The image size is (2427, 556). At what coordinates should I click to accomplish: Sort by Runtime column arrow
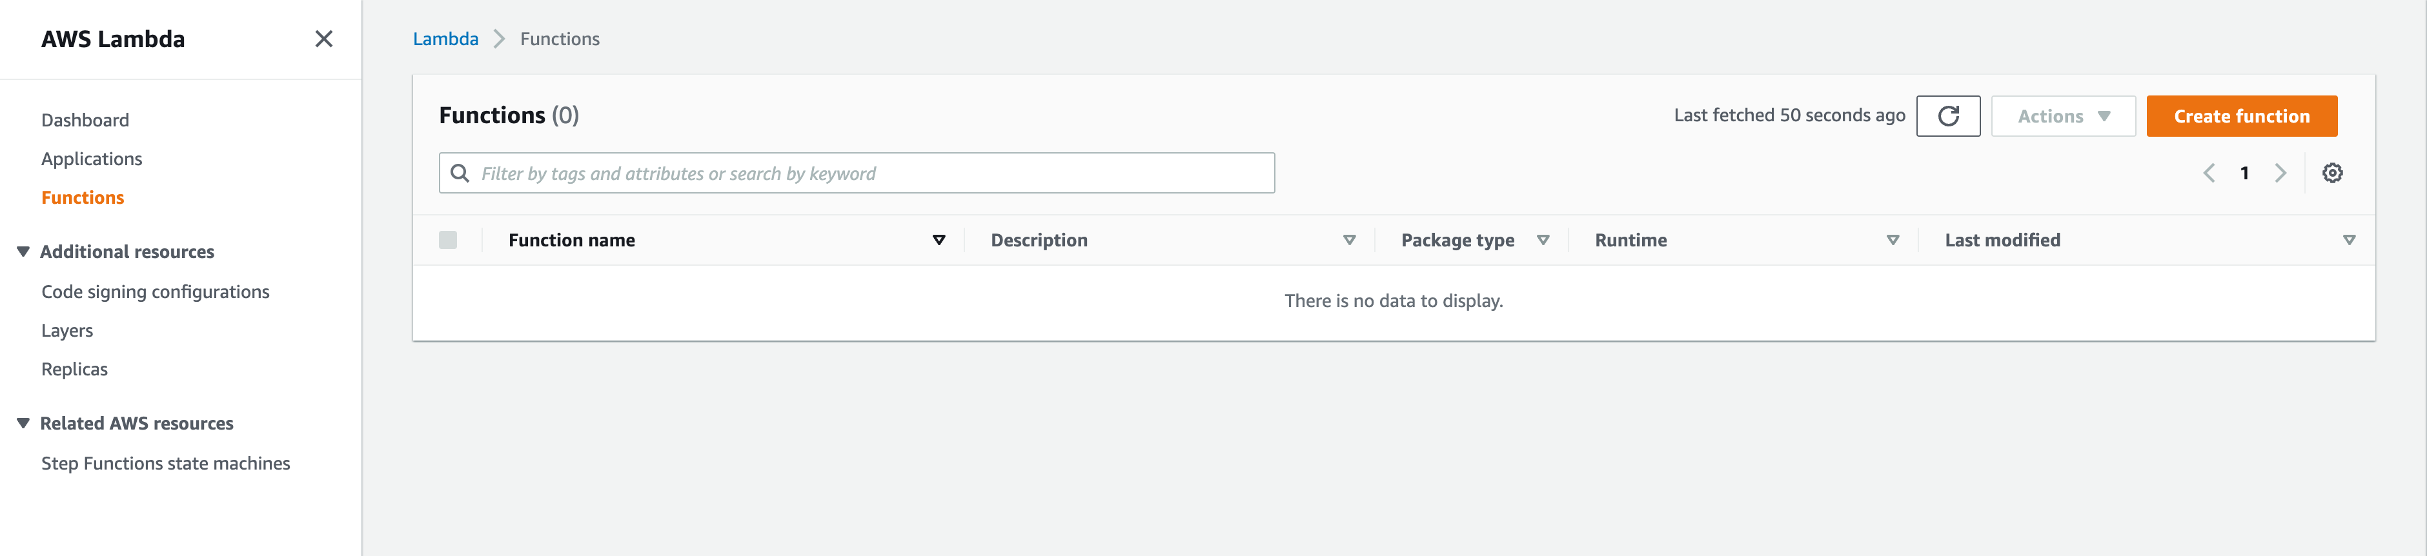1893,240
